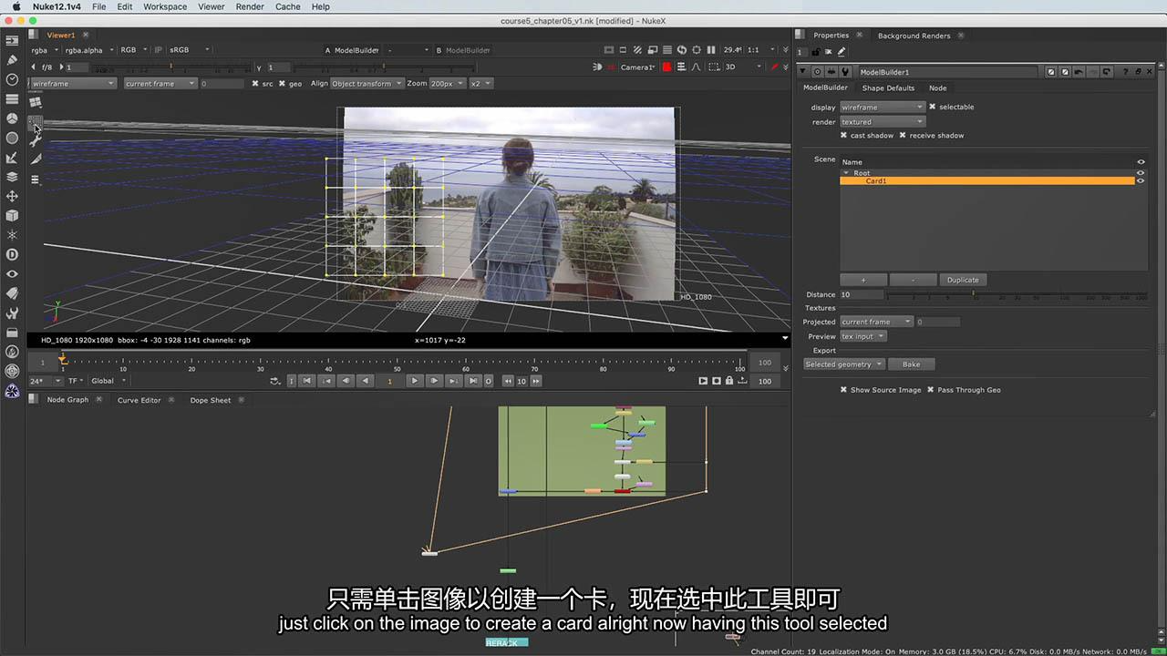Viewport: 1167px width, 656px height.
Task: Click the Bake button
Action: [x=911, y=364]
